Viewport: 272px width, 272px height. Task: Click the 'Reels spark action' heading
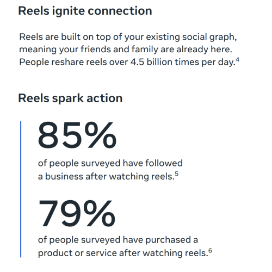70,98
